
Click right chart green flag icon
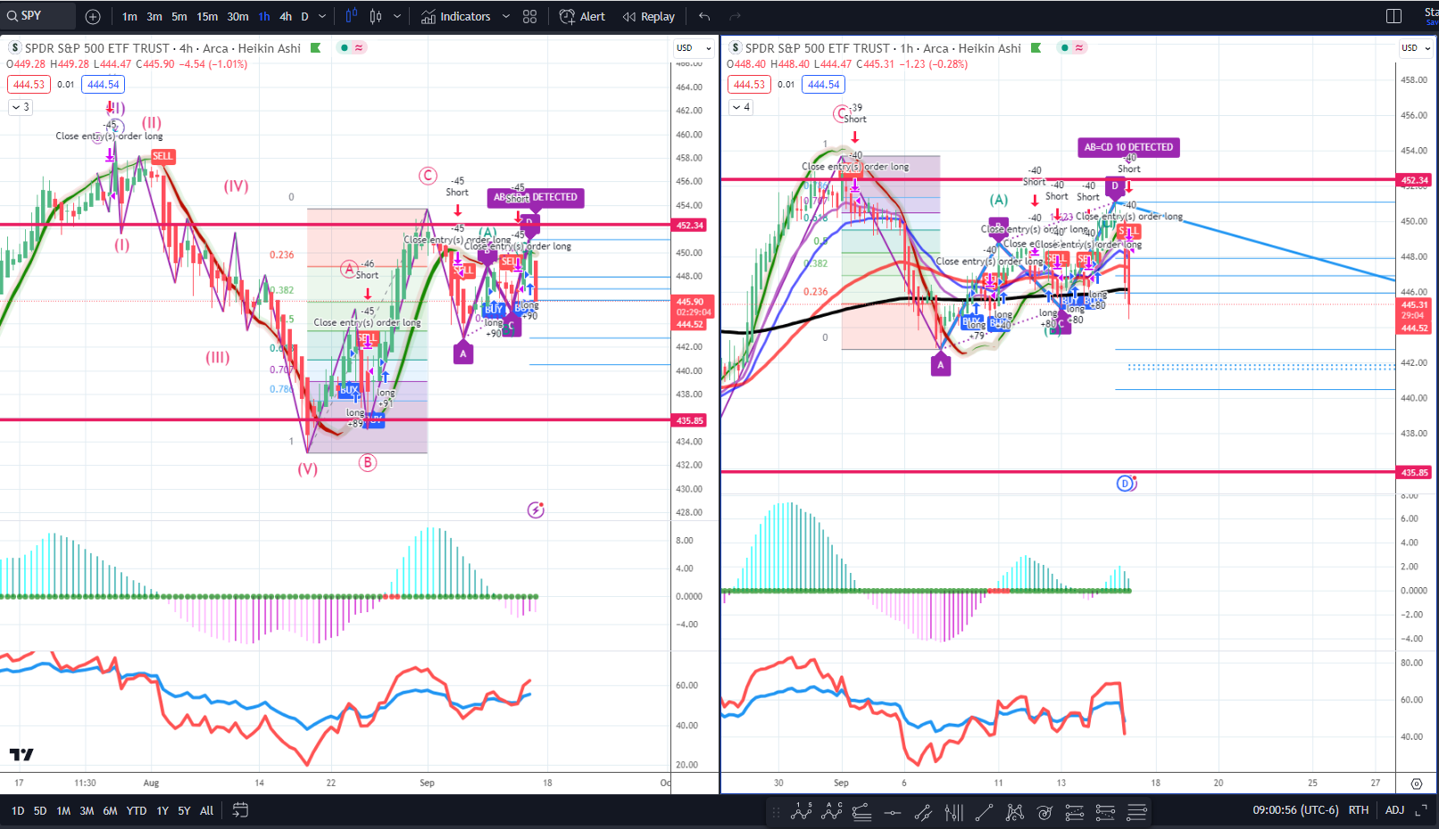(1036, 48)
